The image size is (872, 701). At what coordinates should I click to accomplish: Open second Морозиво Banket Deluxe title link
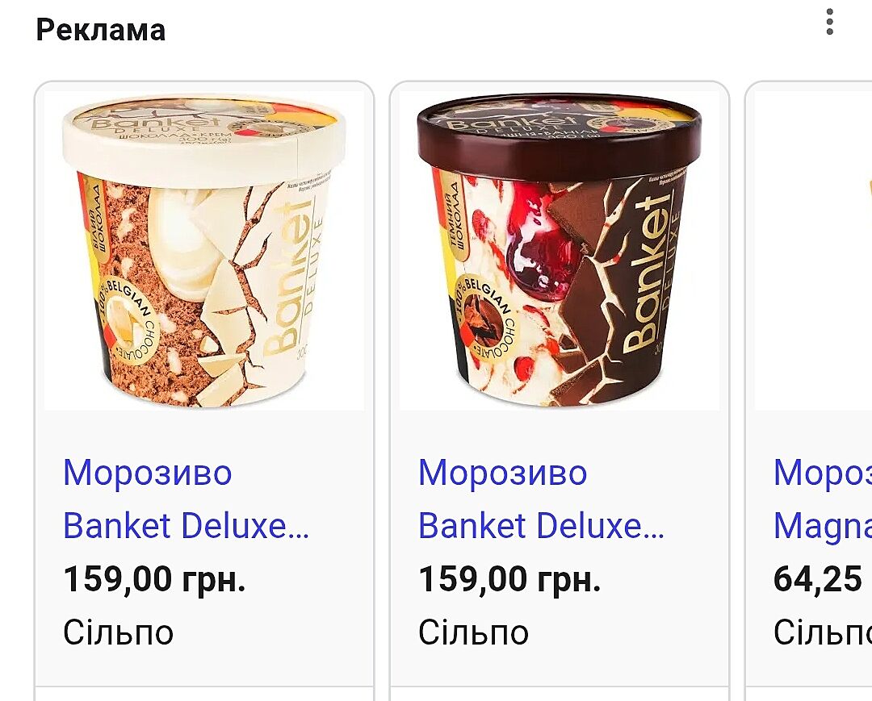click(541, 499)
